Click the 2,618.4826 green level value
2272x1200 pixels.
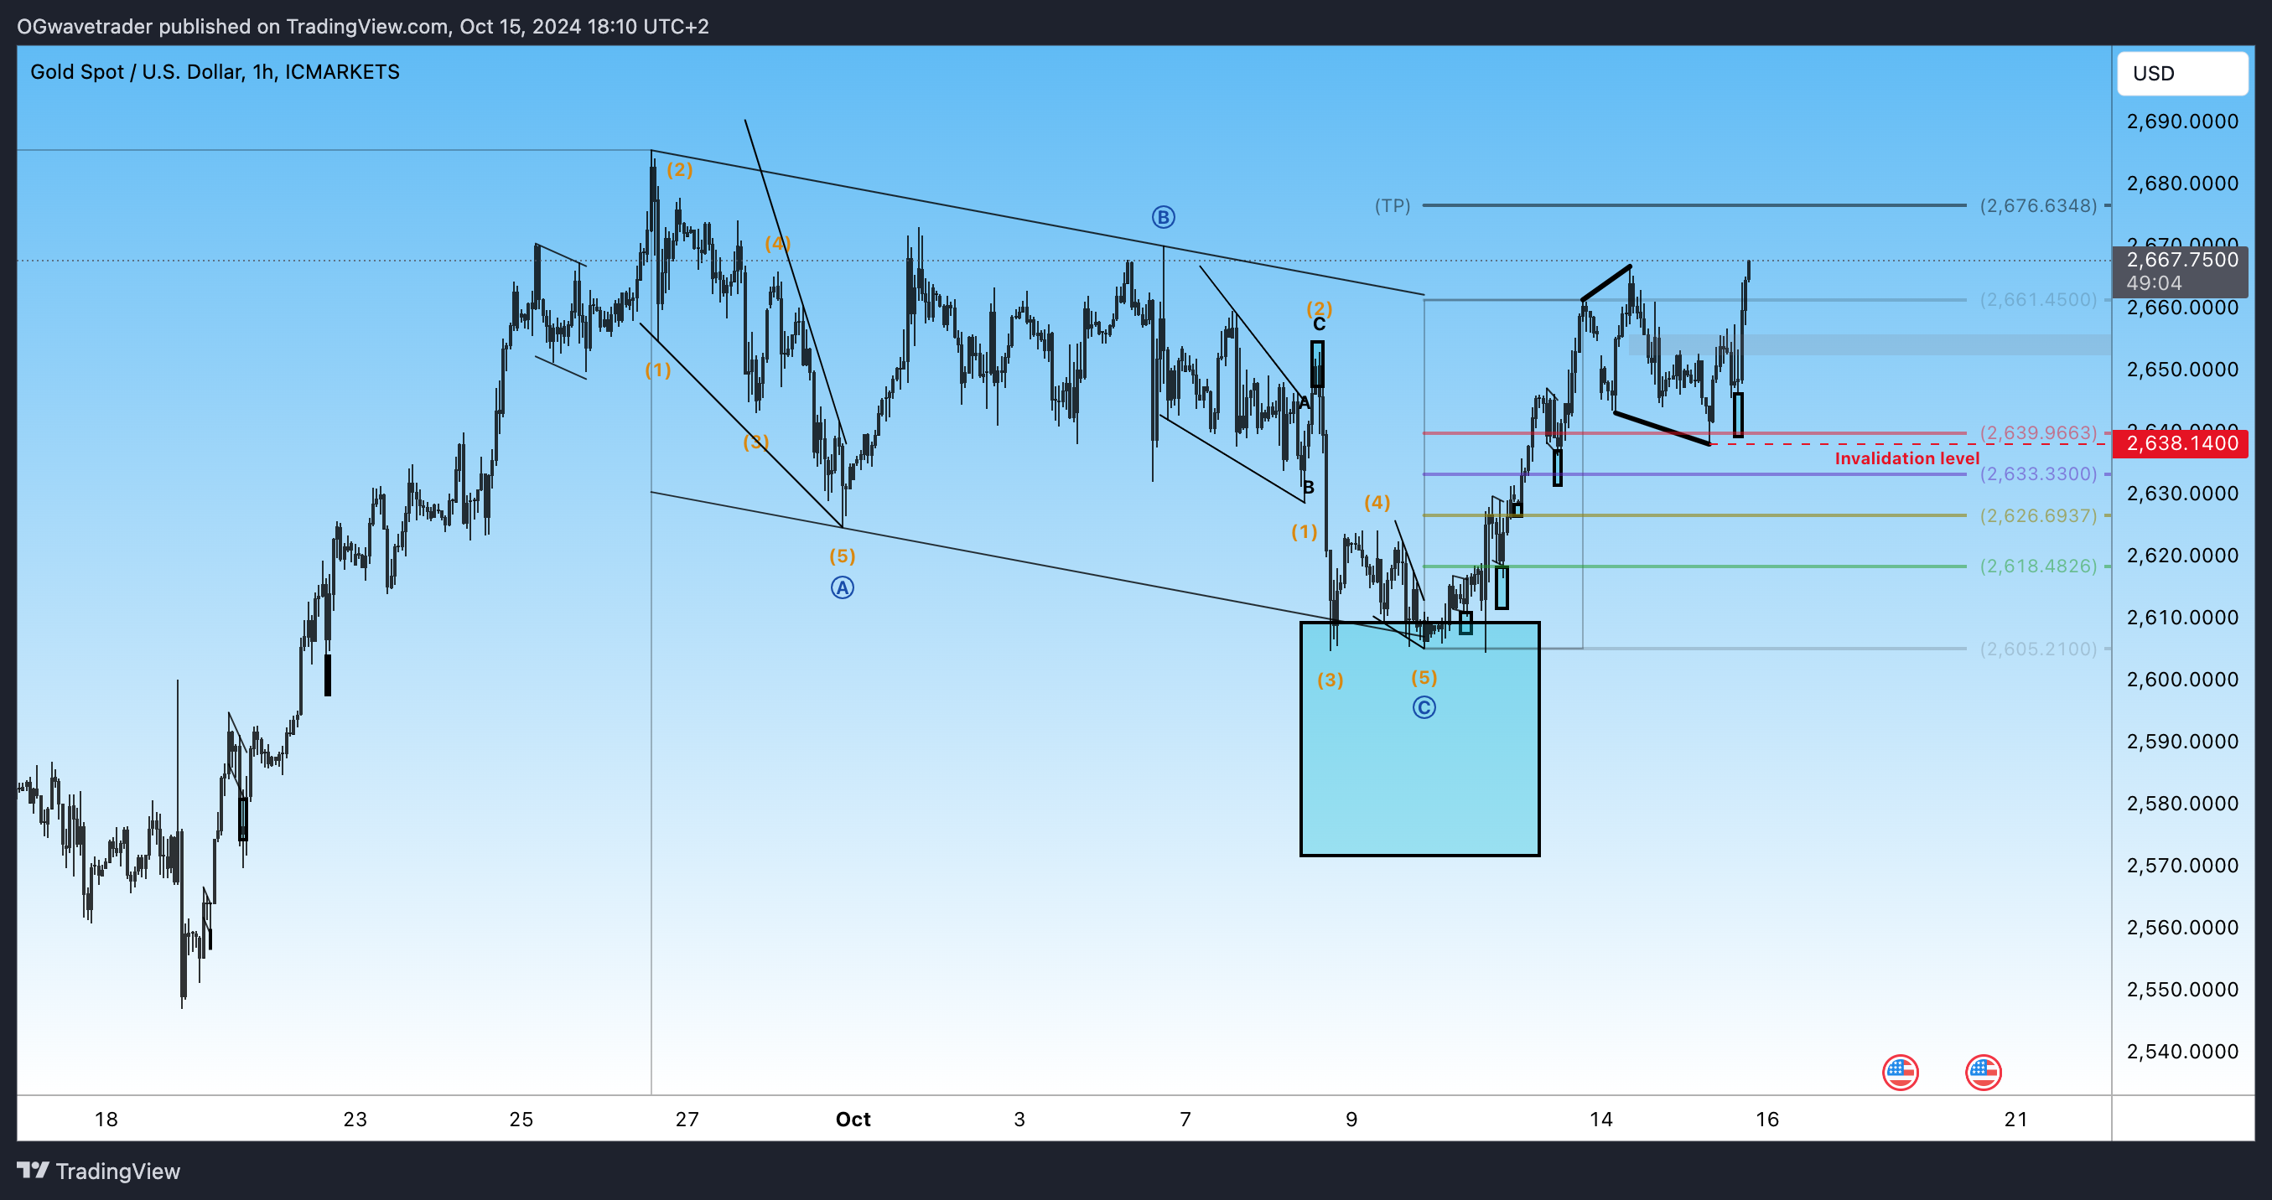pyautogui.click(x=2038, y=565)
